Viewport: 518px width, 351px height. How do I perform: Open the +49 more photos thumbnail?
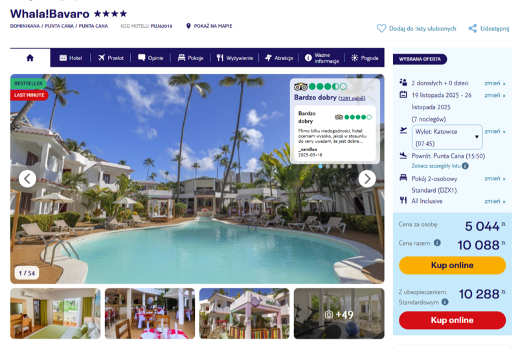coord(339,314)
